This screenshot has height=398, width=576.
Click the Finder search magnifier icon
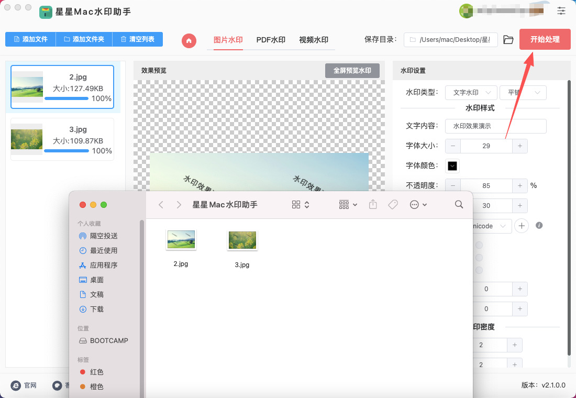pos(459,204)
